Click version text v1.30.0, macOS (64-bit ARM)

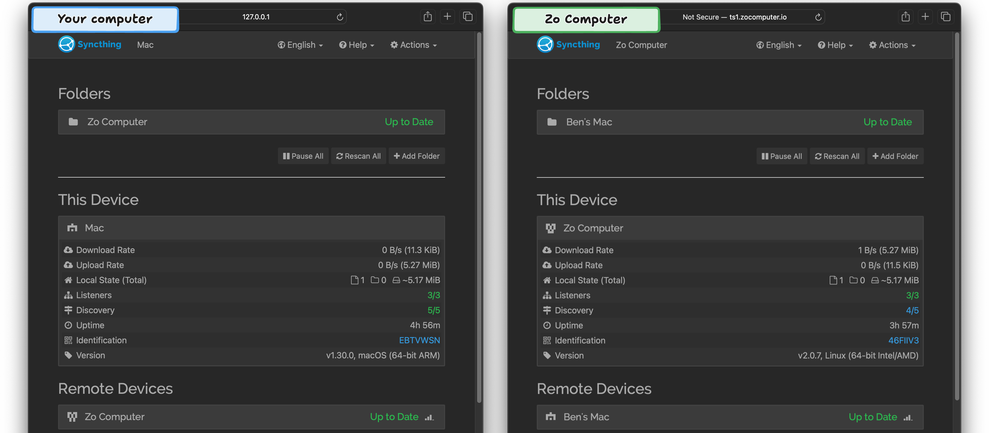pyautogui.click(x=383, y=355)
